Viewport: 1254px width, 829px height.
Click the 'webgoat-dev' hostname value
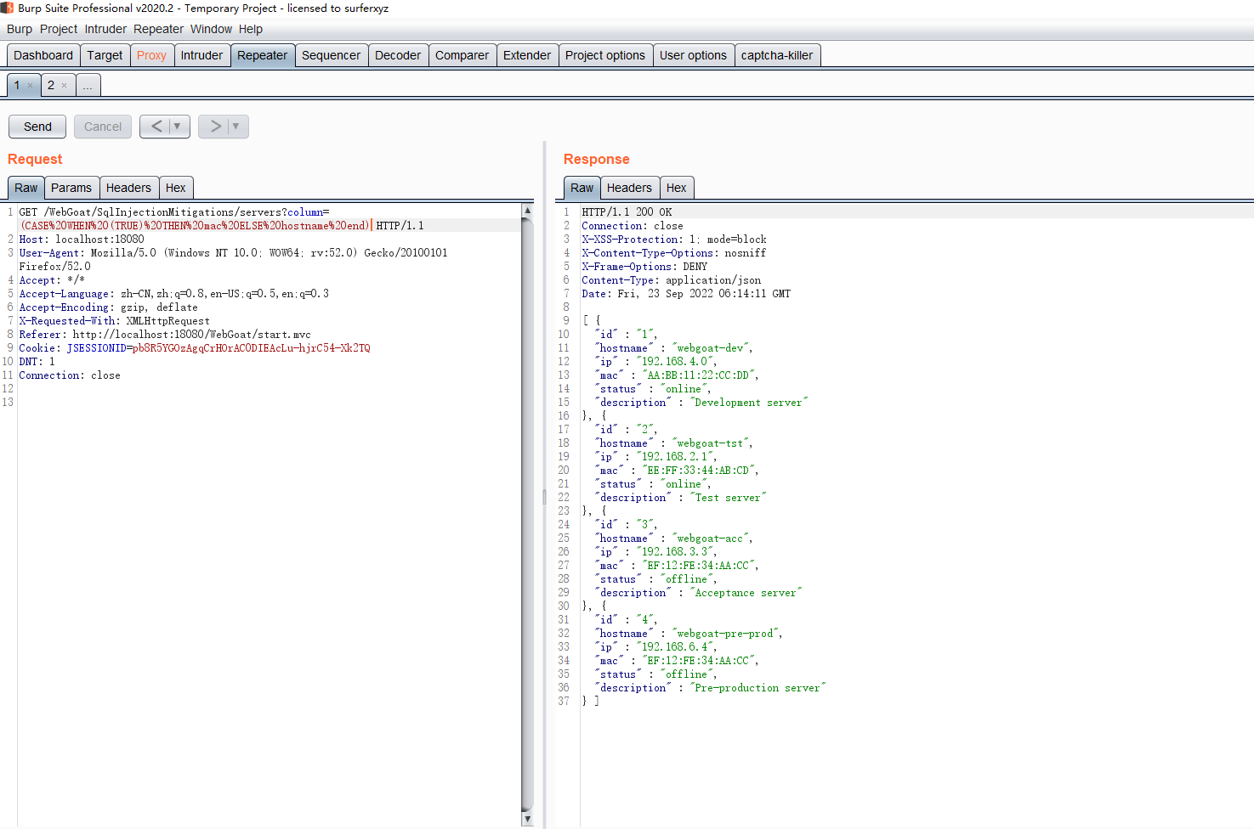pos(711,348)
